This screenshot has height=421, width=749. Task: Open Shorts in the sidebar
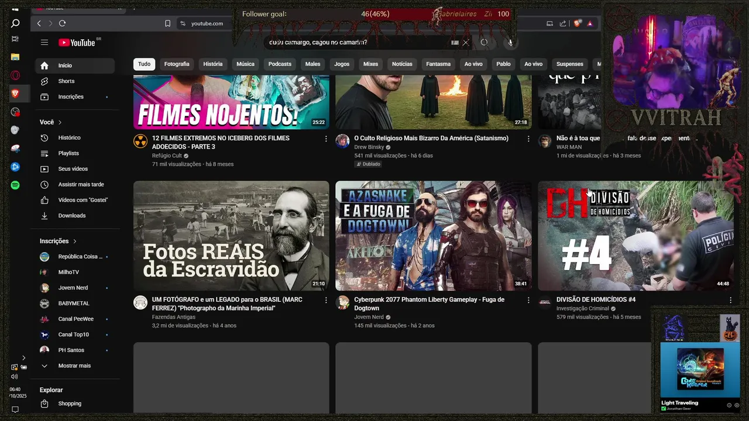pyautogui.click(x=75, y=81)
